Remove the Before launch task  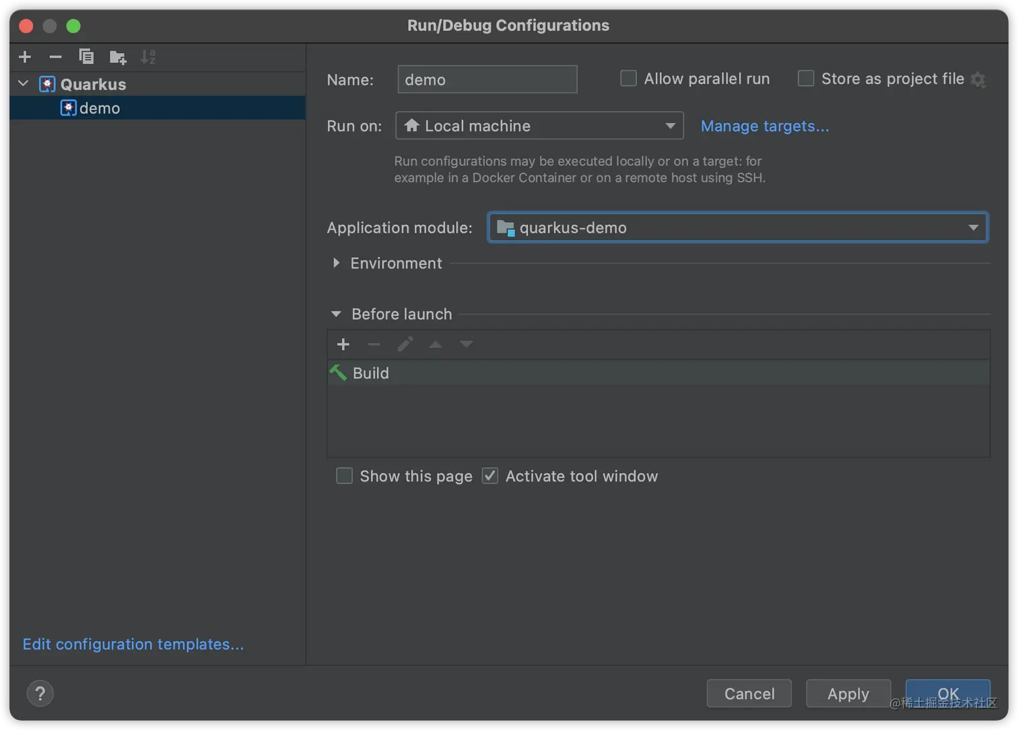[374, 344]
